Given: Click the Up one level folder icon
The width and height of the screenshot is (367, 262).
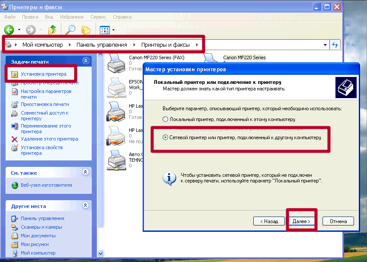Looking at the screenshot, I should (x=52, y=30).
